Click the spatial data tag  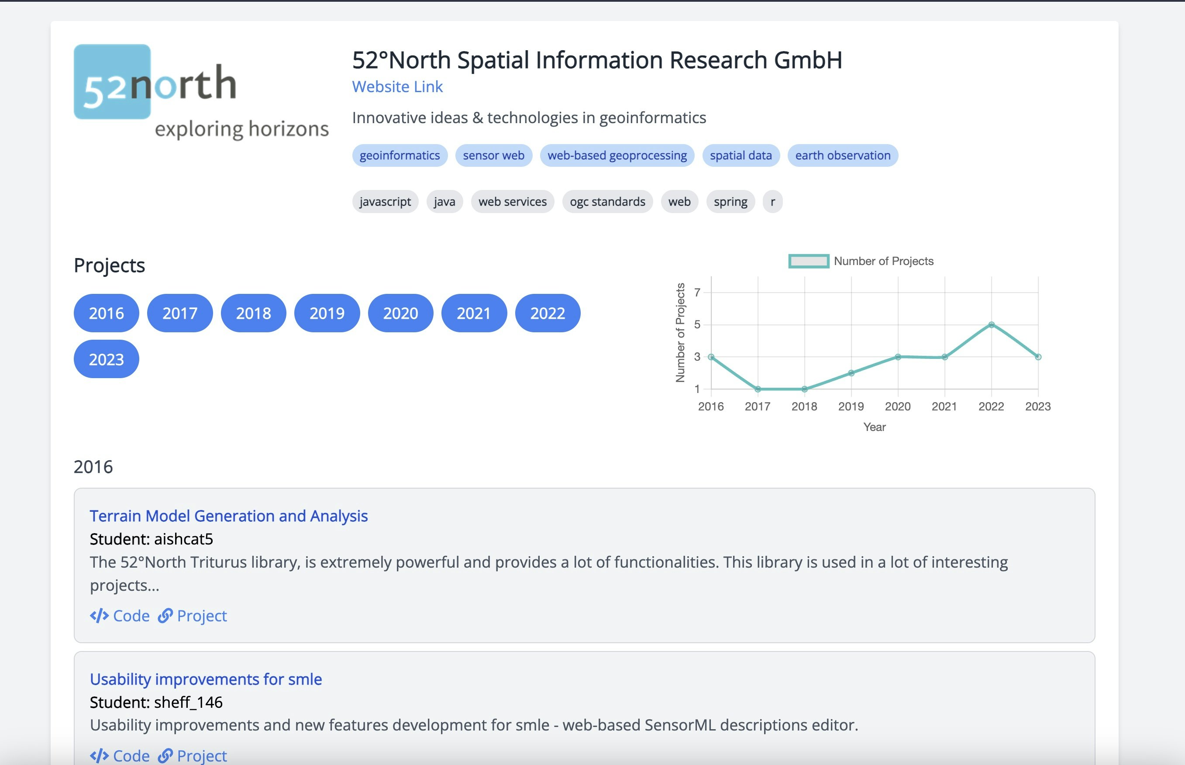click(741, 155)
